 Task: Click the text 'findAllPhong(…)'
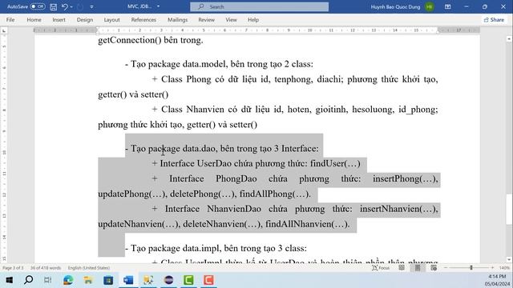coord(273,194)
